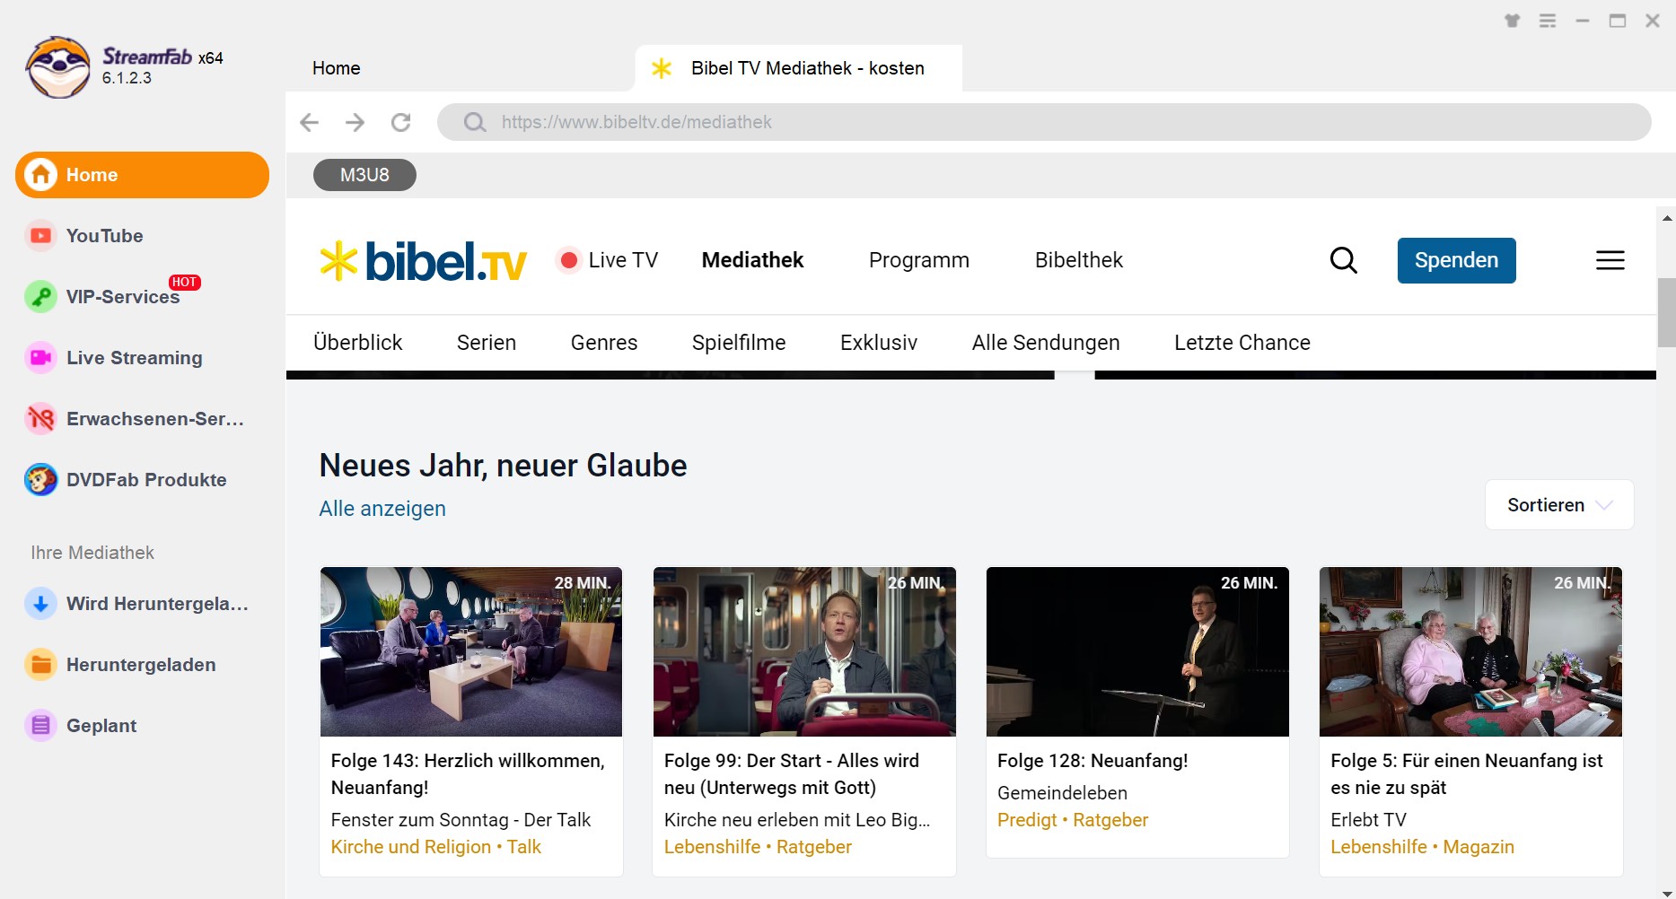Select the Überblick sub-navigation item
The image size is (1676, 899).
click(357, 343)
